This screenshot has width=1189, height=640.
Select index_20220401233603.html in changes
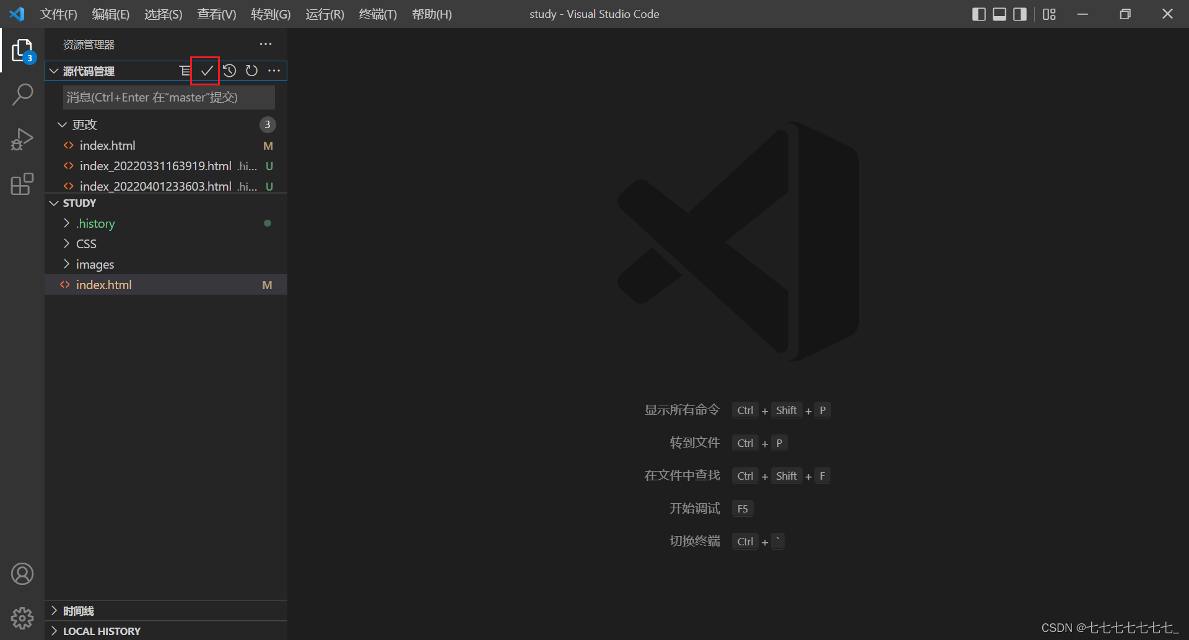(166, 186)
